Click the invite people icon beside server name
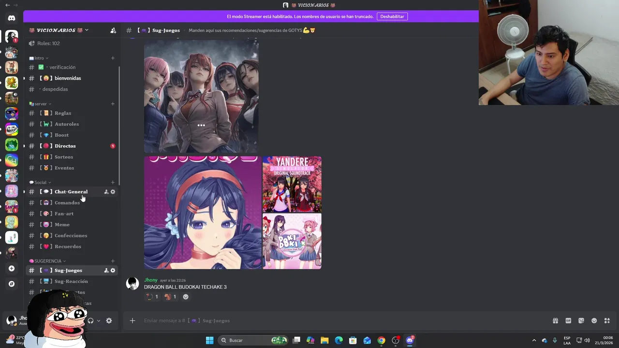Screen dimensions: 619x348 click(113, 30)
